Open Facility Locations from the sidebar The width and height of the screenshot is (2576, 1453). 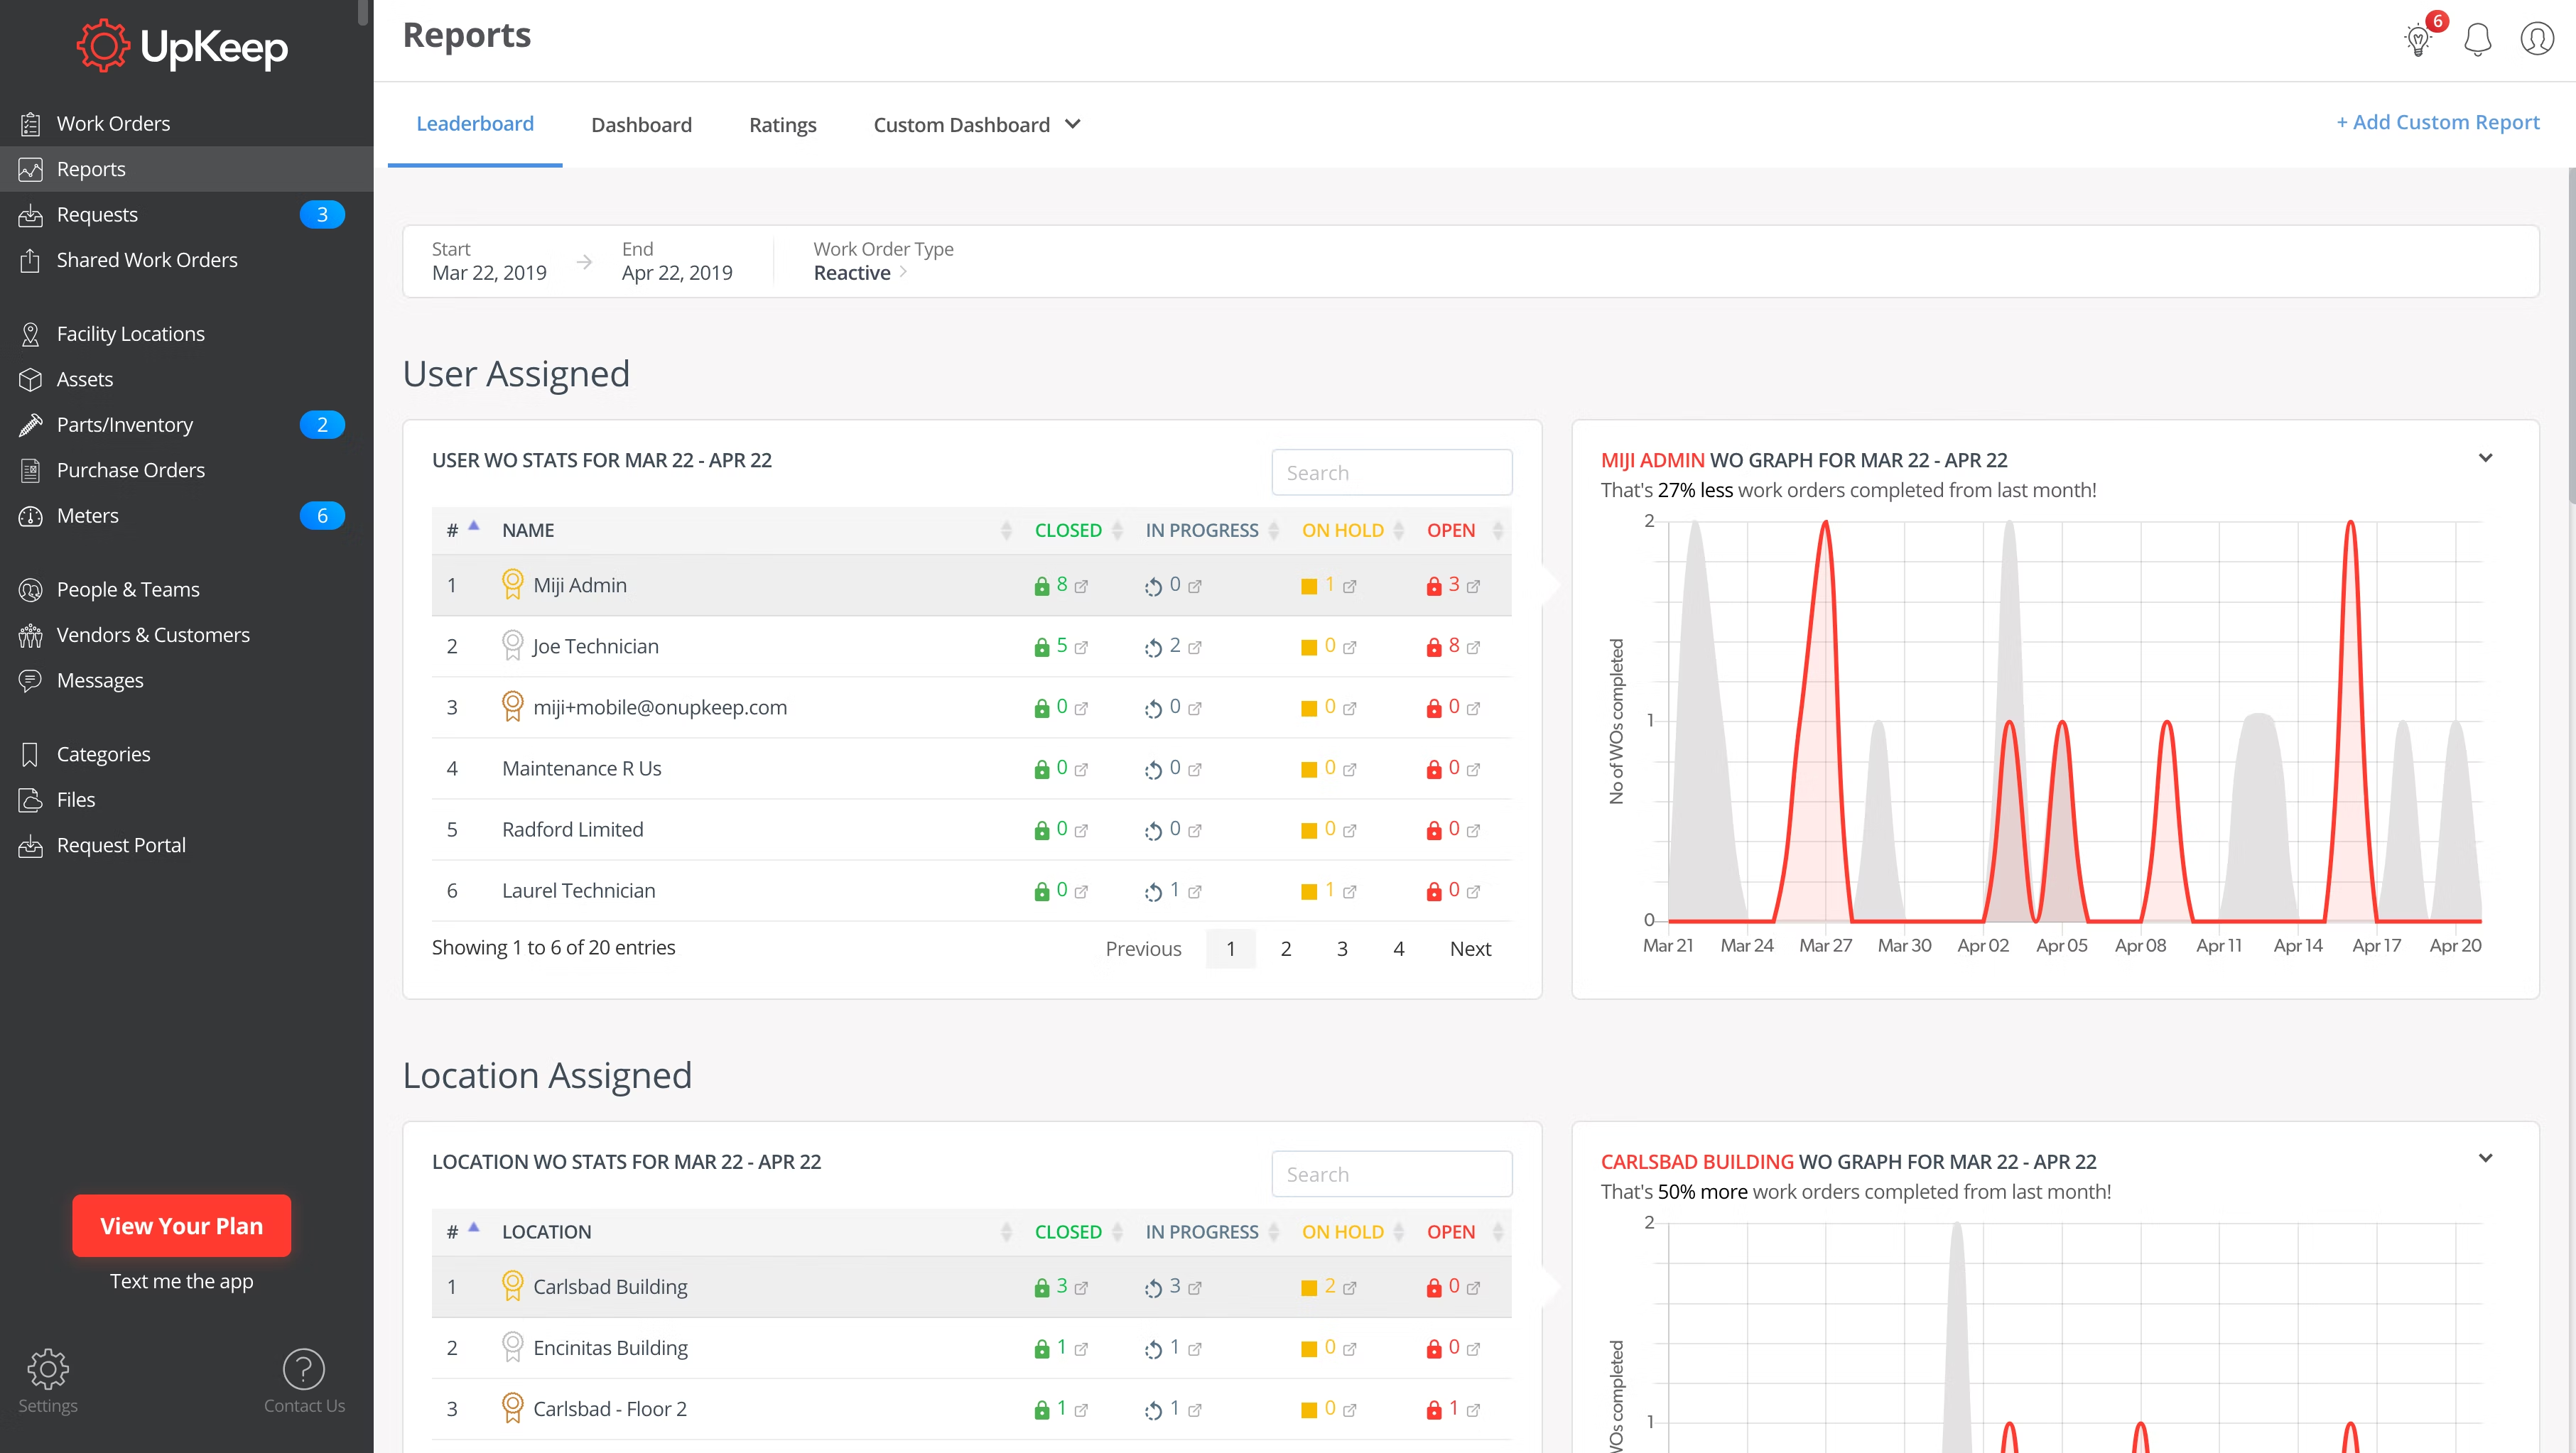click(130, 333)
